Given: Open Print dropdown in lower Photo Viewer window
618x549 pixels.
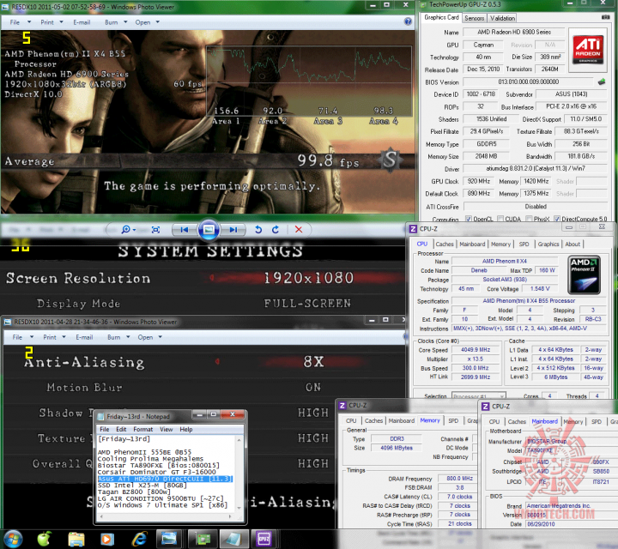Looking at the screenshot, I should pyautogui.click(x=54, y=337).
